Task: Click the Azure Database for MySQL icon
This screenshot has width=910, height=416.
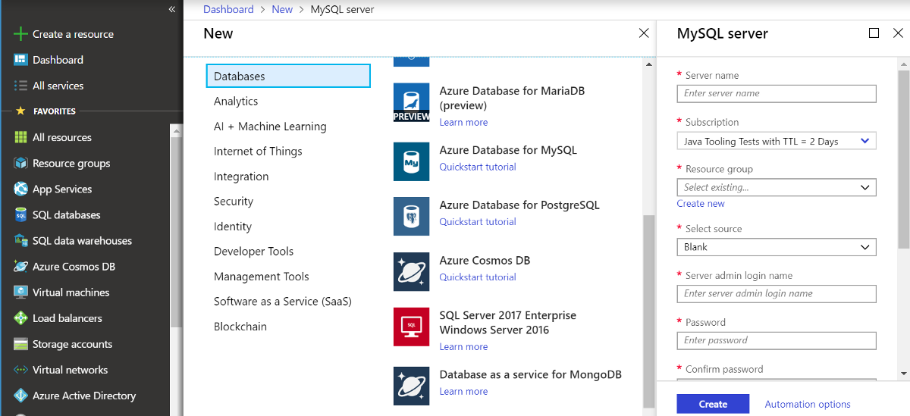Action: (412, 162)
